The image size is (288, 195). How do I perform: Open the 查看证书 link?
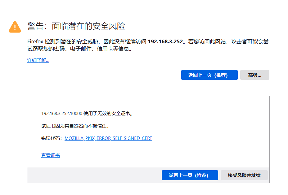tap(51, 155)
